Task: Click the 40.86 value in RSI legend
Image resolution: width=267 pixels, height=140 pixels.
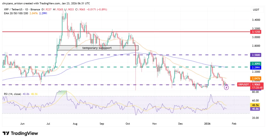Action: coord(26,94)
